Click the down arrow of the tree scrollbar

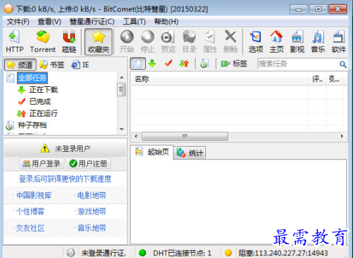tap(122, 130)
